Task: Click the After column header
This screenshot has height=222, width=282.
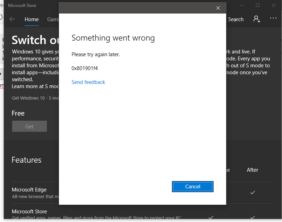Action: click(x=252, y=170)
